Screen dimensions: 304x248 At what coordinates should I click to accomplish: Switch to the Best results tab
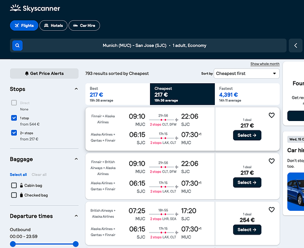(x=117, y=94)
